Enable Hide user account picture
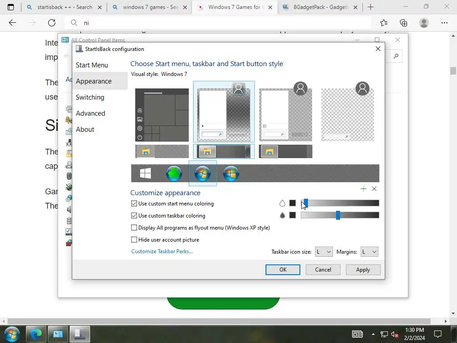The width and height of the screenshot is (457, 343). [x=134, y=240]
